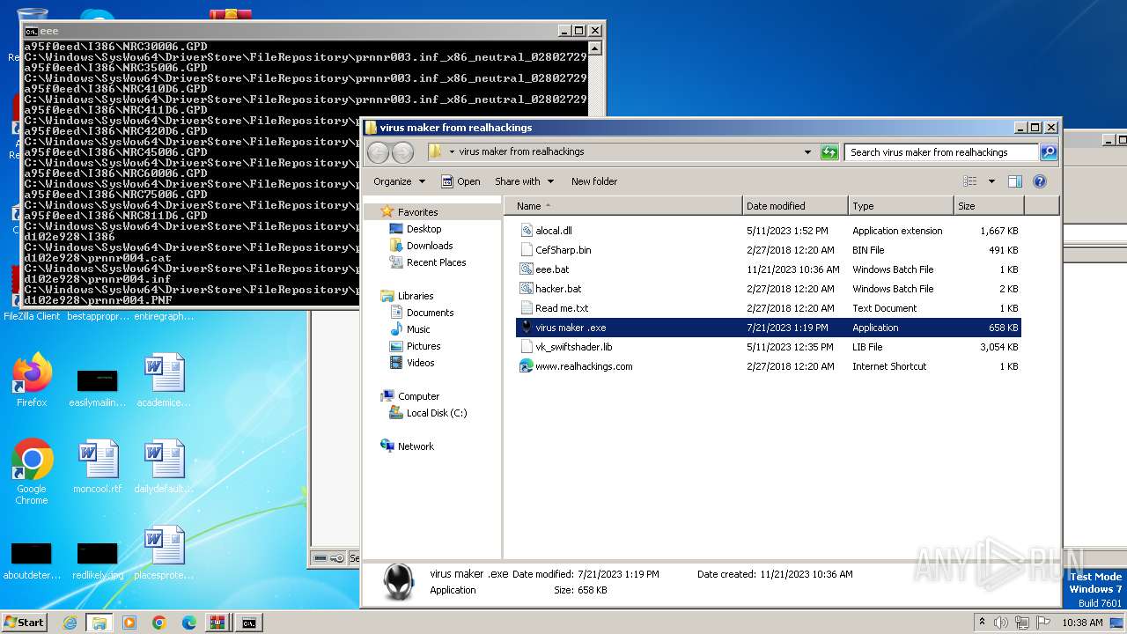This screenshot has height=634, width=1127.
Task: Open Desktop in navigation pane
Action: [424, 229]
